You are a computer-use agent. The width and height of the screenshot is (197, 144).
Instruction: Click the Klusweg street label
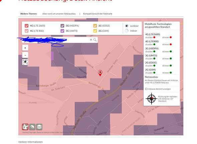pos(33,102)
